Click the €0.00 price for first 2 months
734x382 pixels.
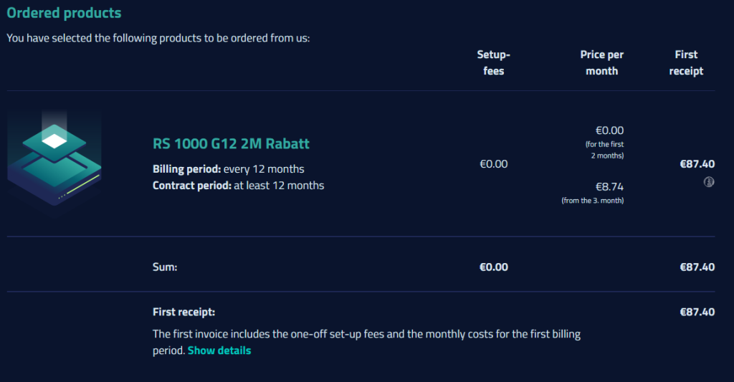point(609,130)
